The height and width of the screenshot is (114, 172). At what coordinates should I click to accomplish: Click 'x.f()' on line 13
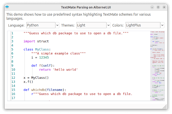pos(28,82)
